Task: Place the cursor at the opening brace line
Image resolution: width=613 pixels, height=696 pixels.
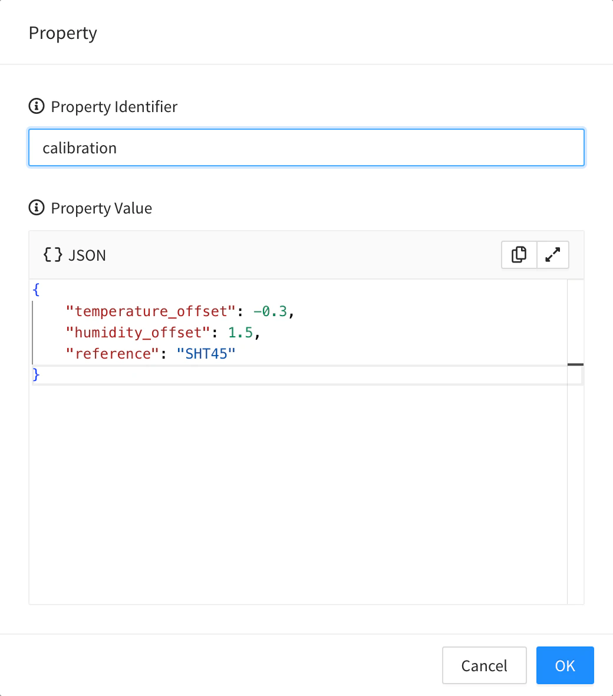Action: point(37,290)
